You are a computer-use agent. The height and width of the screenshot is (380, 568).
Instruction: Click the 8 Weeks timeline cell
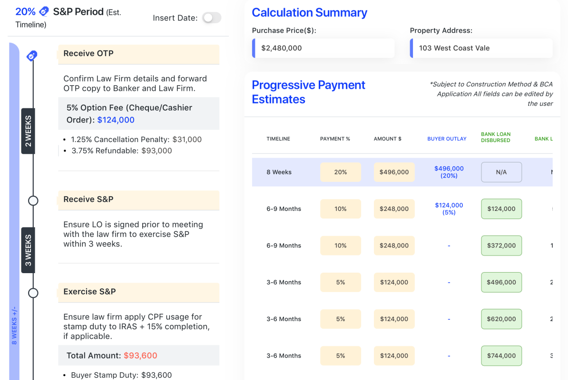279,172
